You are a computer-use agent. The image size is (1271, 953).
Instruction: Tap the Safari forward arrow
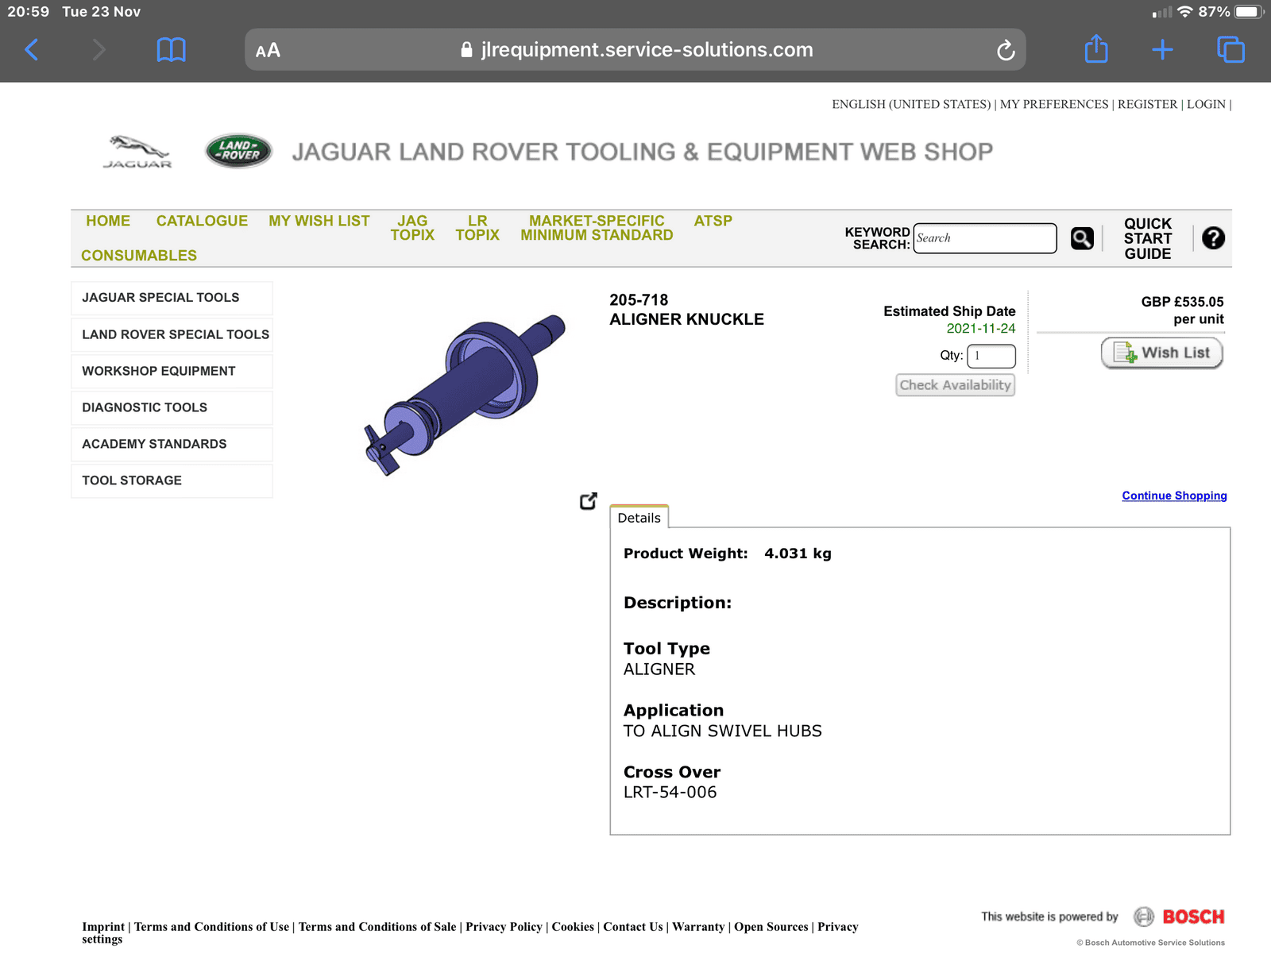[99, 50]
